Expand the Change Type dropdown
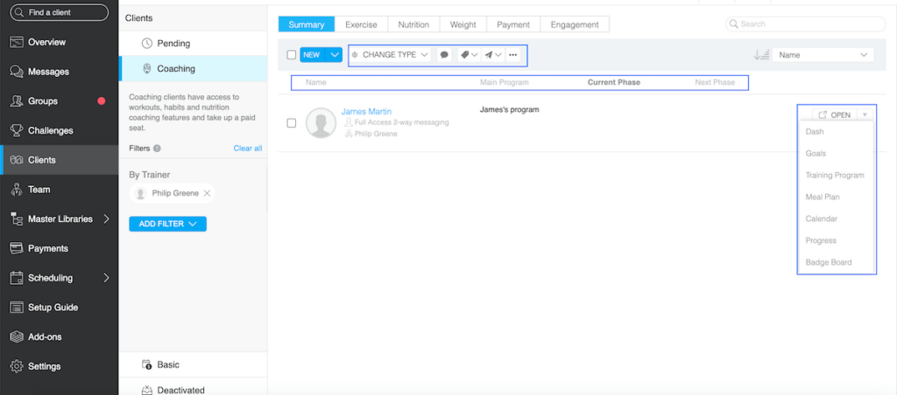Screen dimensions: 897x395 pos(390,55)
